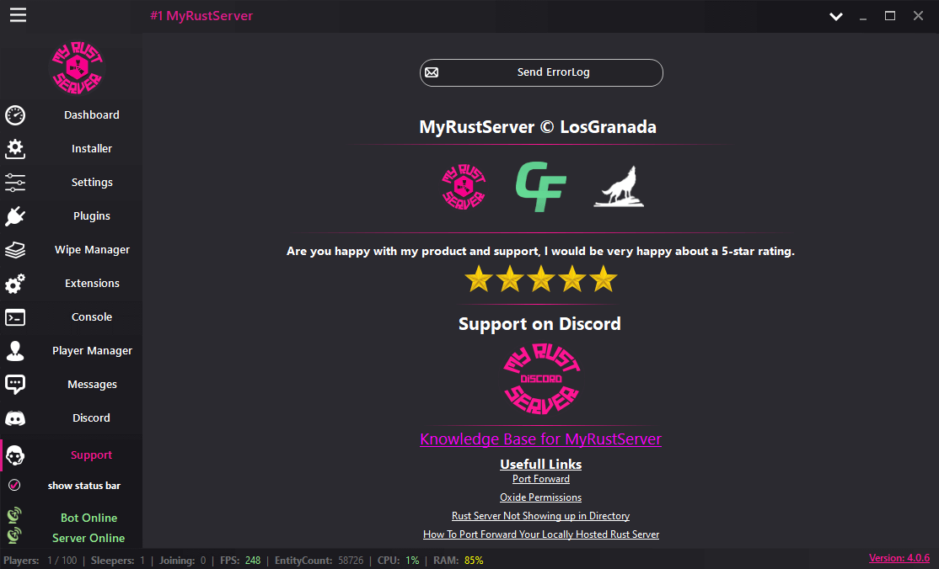Select the Dashboard speedometer icon

(14, 114)
